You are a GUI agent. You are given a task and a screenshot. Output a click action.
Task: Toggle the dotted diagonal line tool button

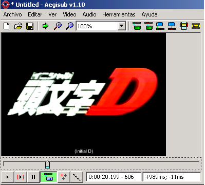77,177
